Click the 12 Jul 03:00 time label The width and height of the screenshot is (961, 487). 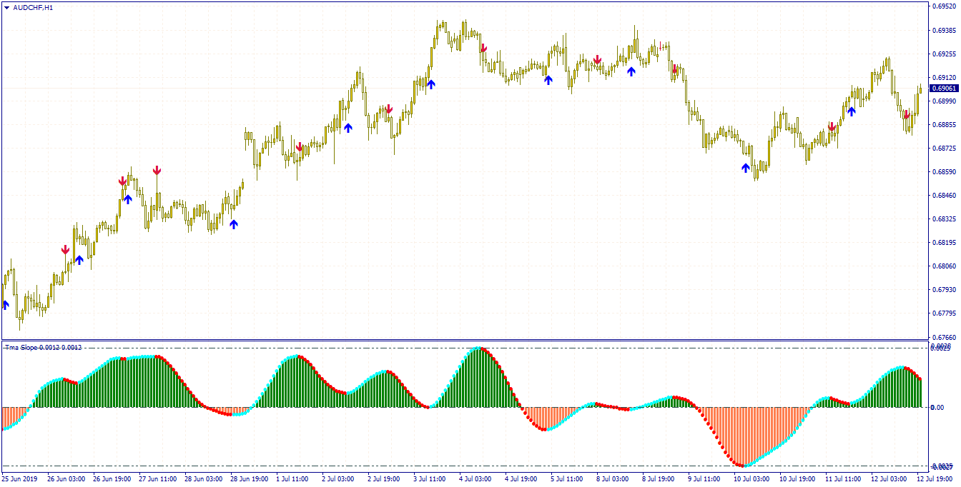click(889, 479)
